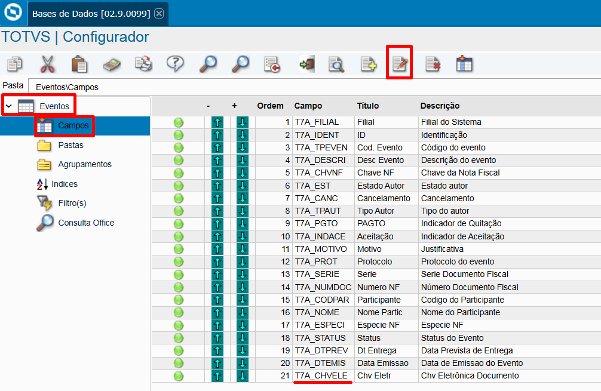The width and height of the screenshot is (601, 391).
Task: Click description 'Indicador de Quitação'
Action: [x=461, y=223]
